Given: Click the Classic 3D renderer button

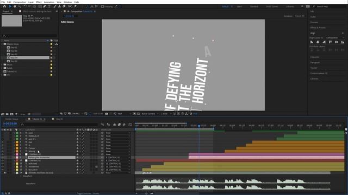Looking at the screenshot, I should [x=300, y=16].
